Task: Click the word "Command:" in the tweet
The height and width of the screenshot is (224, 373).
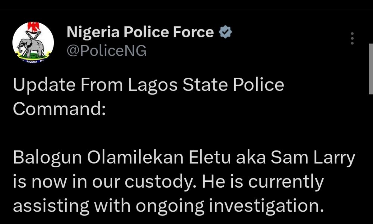Action: point(60,108)
